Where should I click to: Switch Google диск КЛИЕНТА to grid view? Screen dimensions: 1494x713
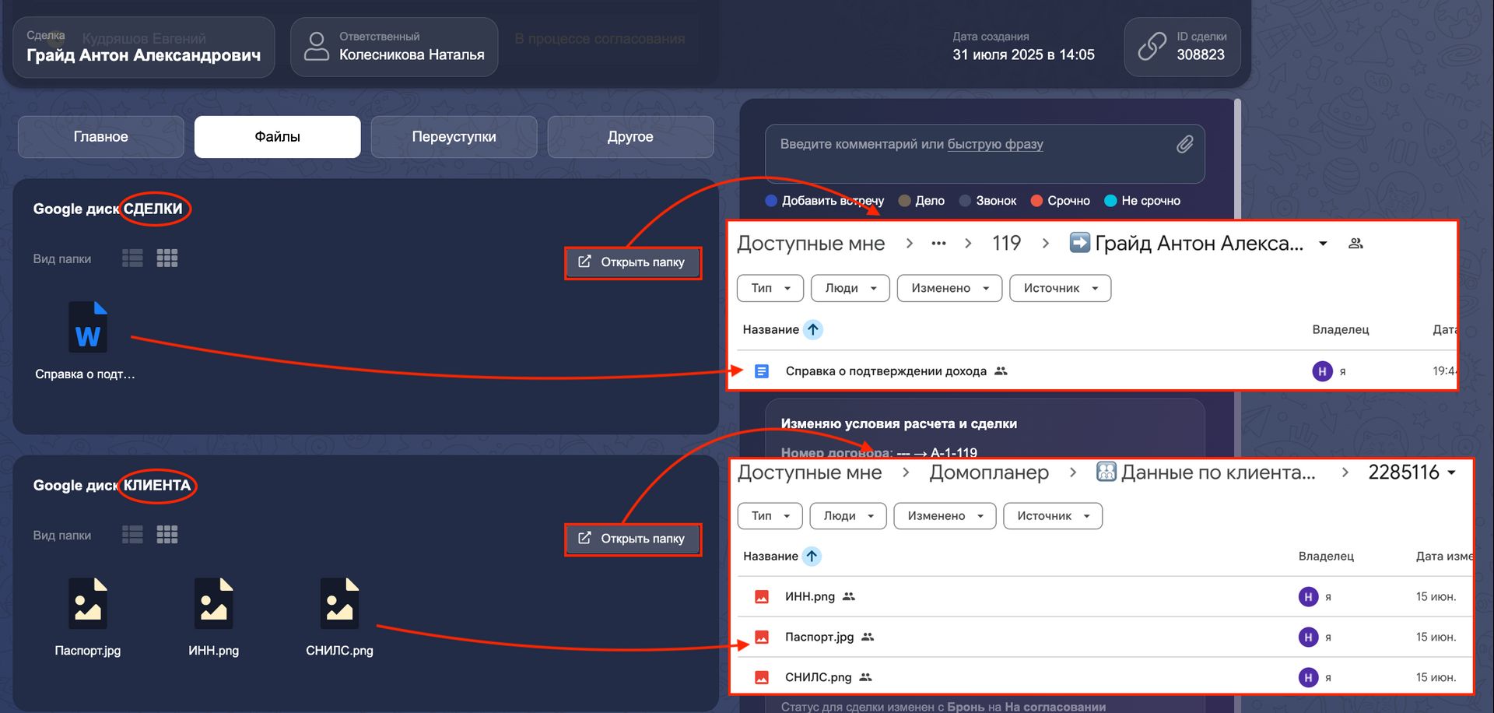(x=167, y=535)
